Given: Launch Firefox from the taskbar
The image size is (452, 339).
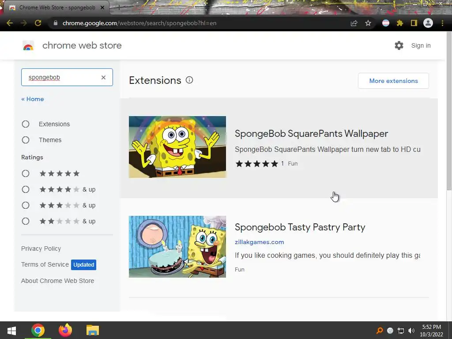Looking at the screenshot, I should coord(65,330).
